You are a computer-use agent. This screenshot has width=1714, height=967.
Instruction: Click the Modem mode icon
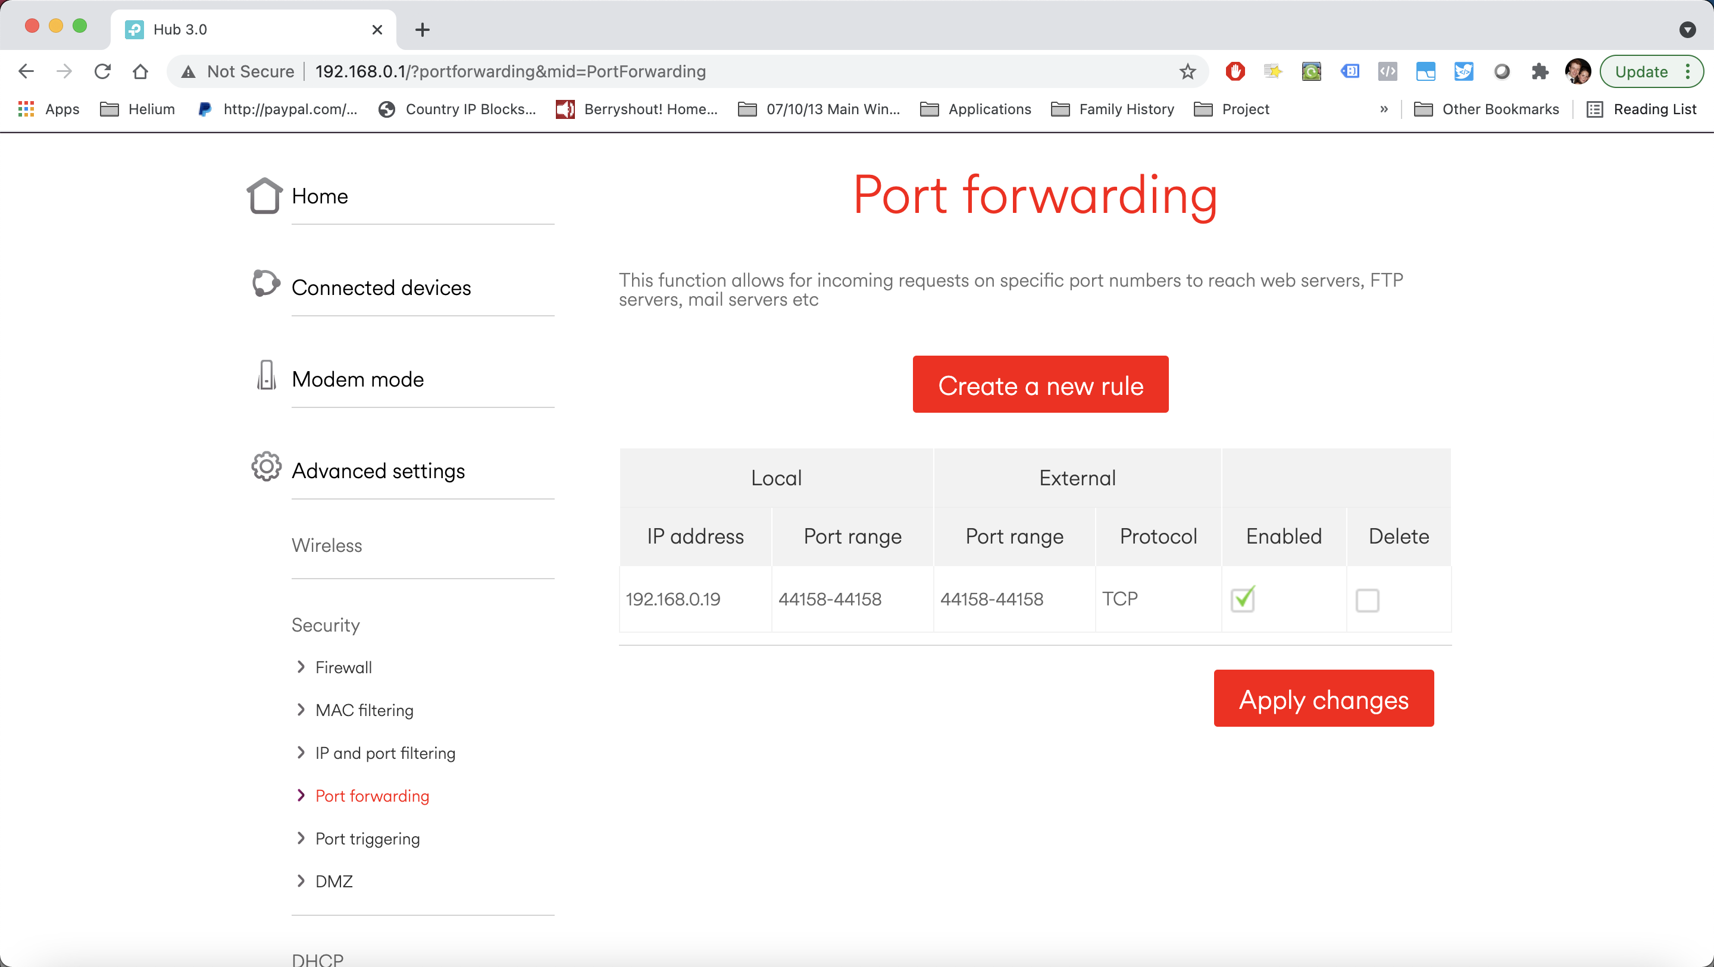(266, 376)
